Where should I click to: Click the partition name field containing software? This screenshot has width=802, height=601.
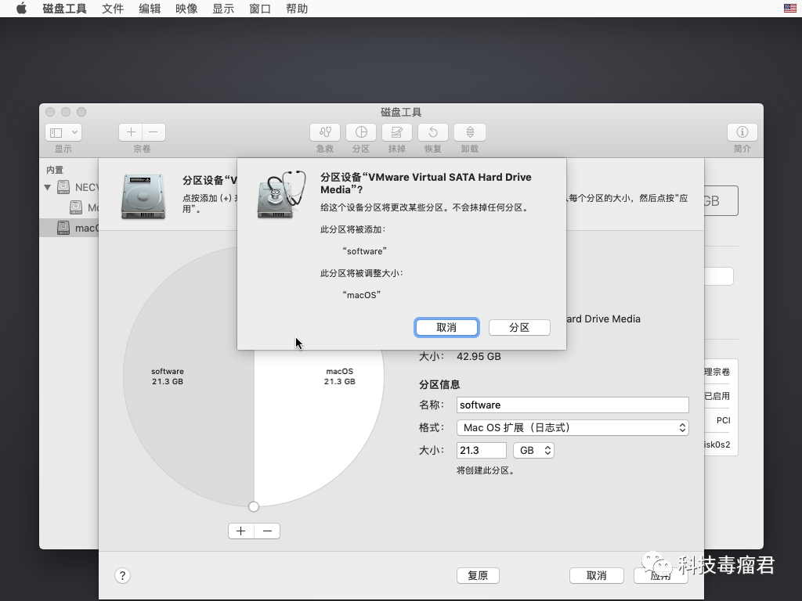[573, 405]
